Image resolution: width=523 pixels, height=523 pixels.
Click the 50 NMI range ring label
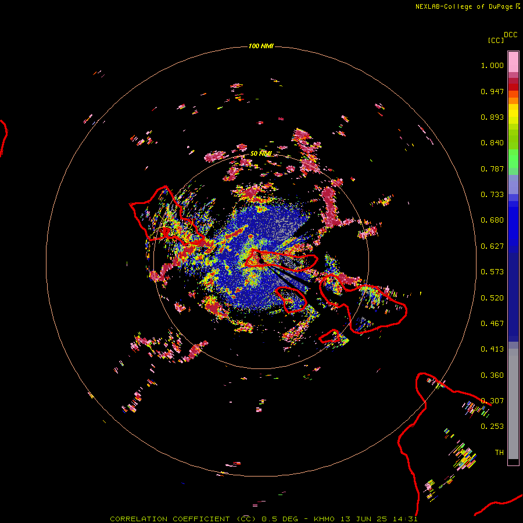tap(261, 153)
